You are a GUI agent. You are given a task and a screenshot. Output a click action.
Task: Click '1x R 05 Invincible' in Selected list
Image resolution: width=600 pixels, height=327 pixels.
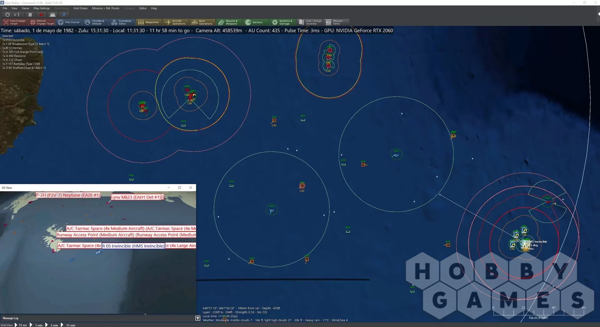click(x=13, y=40)
